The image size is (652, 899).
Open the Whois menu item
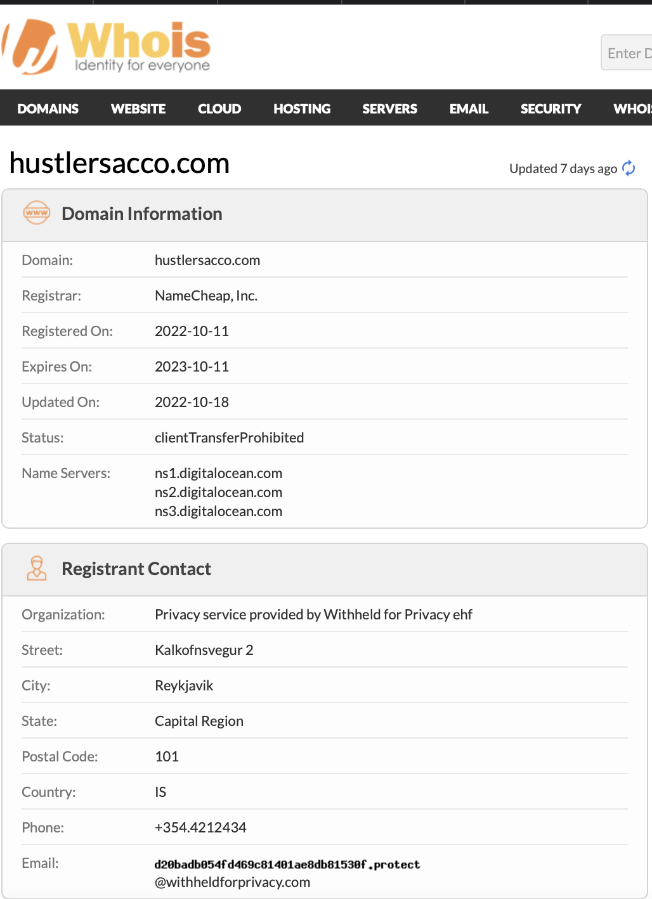[x=632, y=108]
